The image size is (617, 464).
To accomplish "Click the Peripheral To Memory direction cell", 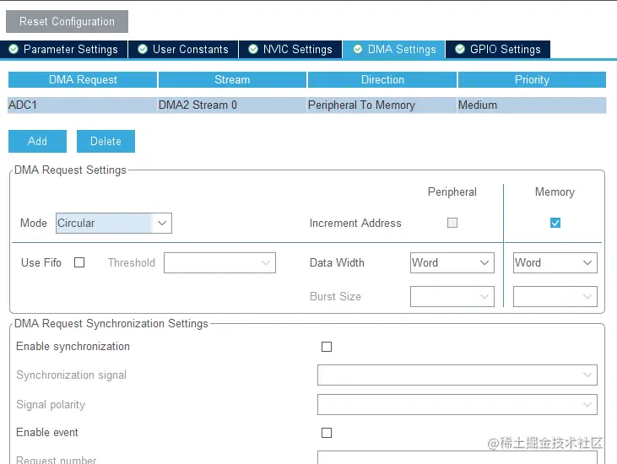I will coord(382,105).
